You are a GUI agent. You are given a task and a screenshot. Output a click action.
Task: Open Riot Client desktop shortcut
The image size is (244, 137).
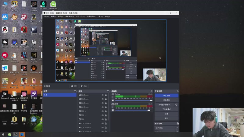(x=5, y=56)
